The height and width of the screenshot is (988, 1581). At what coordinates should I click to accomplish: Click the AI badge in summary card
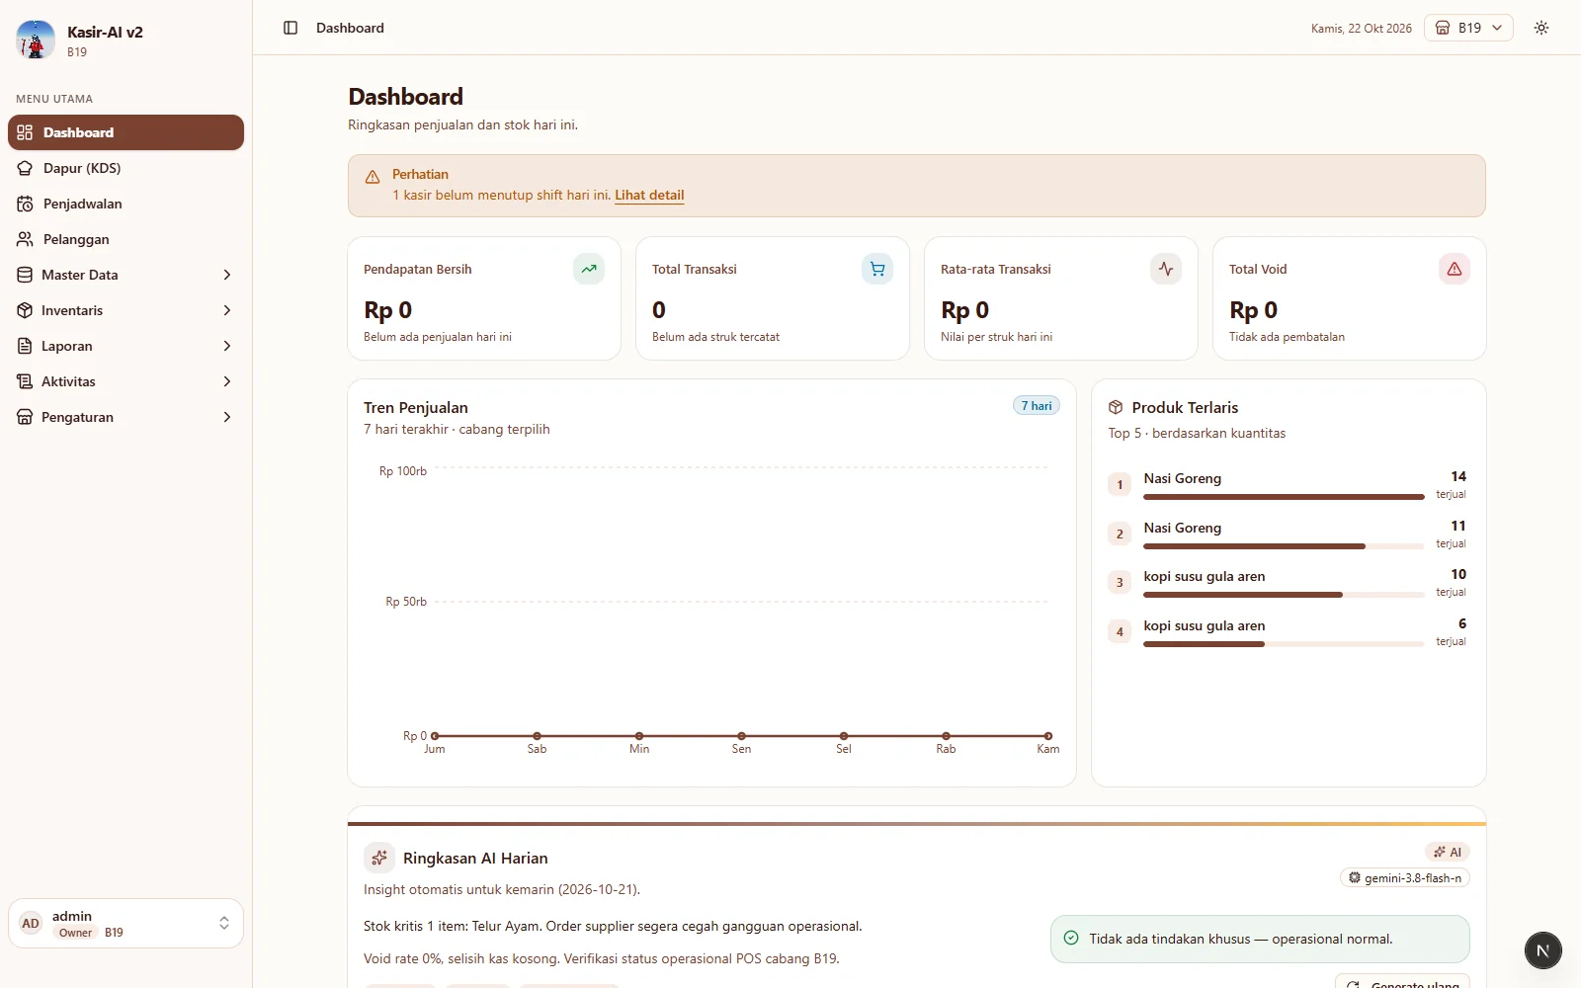pyautogui.click(x=1448, y=852)
